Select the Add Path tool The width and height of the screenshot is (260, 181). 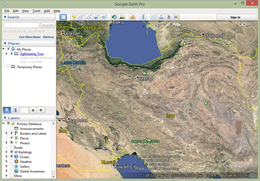pos(89,17)
